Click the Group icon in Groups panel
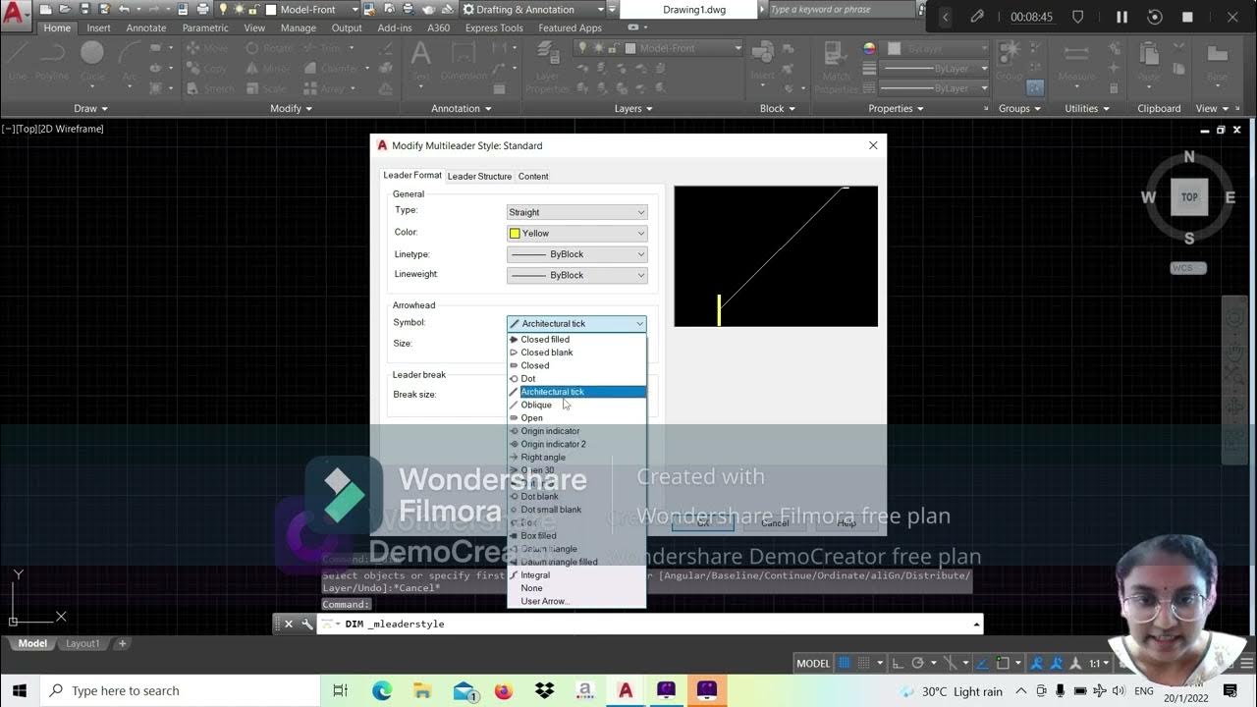 (1009, 61)
